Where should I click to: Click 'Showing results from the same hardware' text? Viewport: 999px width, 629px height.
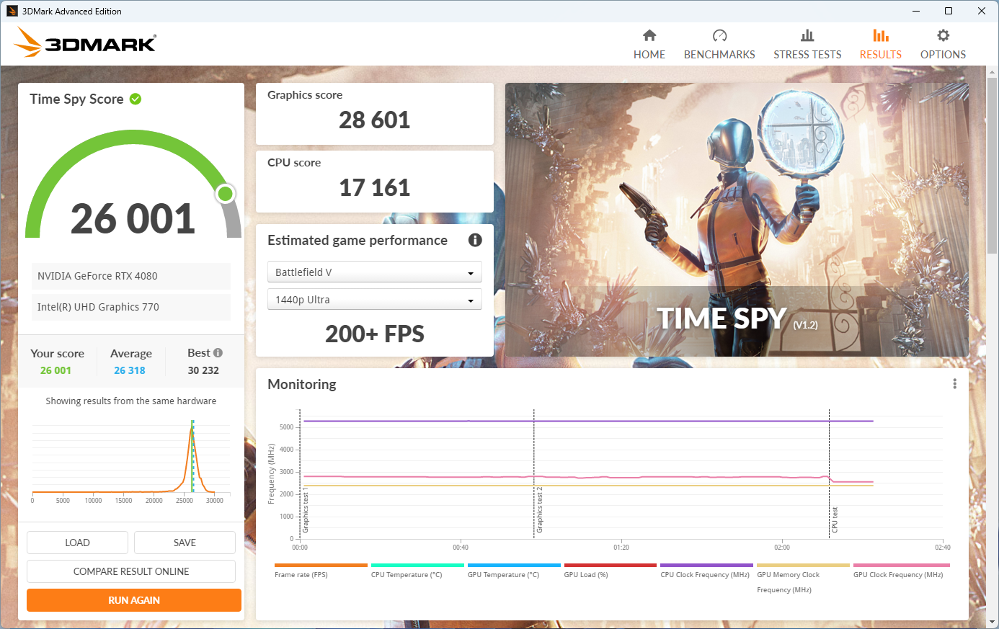tap(131, 401)
